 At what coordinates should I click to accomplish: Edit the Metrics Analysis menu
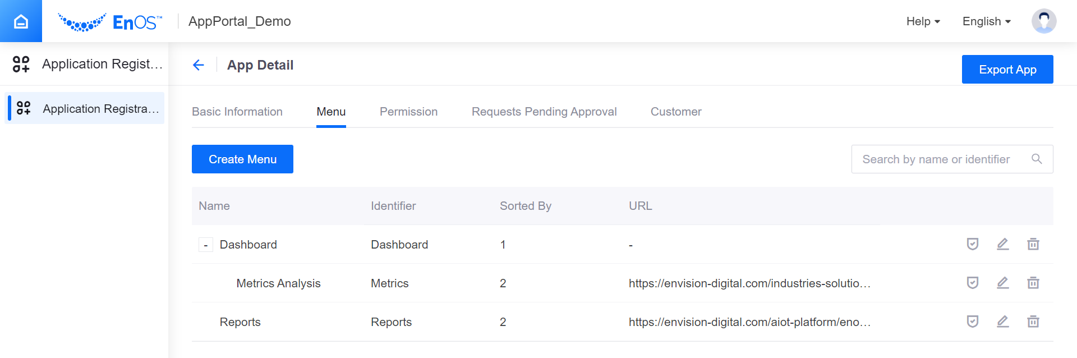(x=1002, y=283)
